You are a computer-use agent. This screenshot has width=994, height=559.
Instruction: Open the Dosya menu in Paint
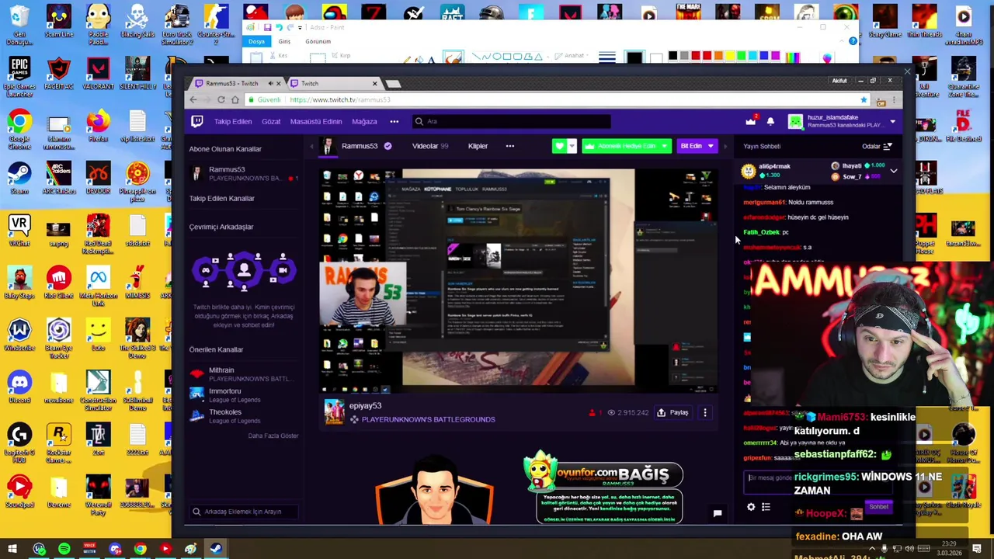(x=256, y=41)
